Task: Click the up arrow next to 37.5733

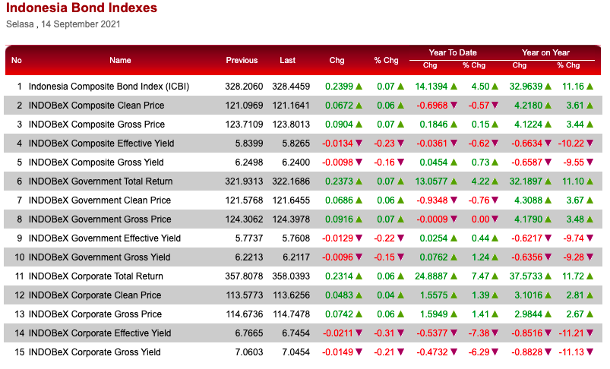Action: 548,276
